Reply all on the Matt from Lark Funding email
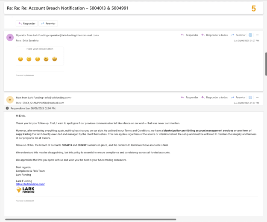Screen dimensions: 267x222 [x=214, y=97]
